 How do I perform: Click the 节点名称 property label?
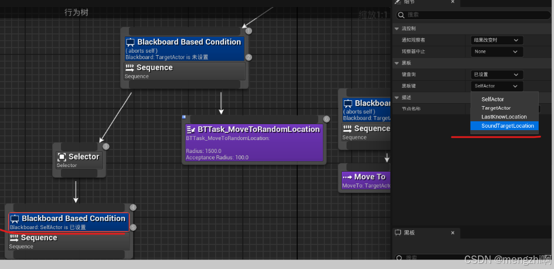[412, 109]
